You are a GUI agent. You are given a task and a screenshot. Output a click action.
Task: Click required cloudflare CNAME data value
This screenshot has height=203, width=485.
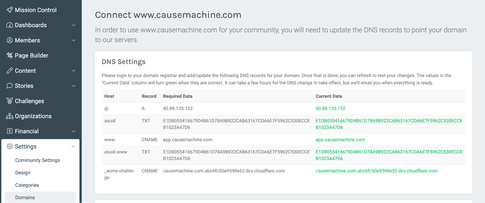click(x=224, y=171)
